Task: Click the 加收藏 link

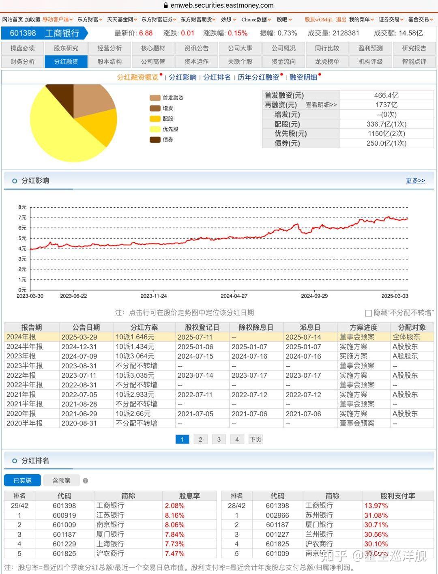Action: click(32, 19)
